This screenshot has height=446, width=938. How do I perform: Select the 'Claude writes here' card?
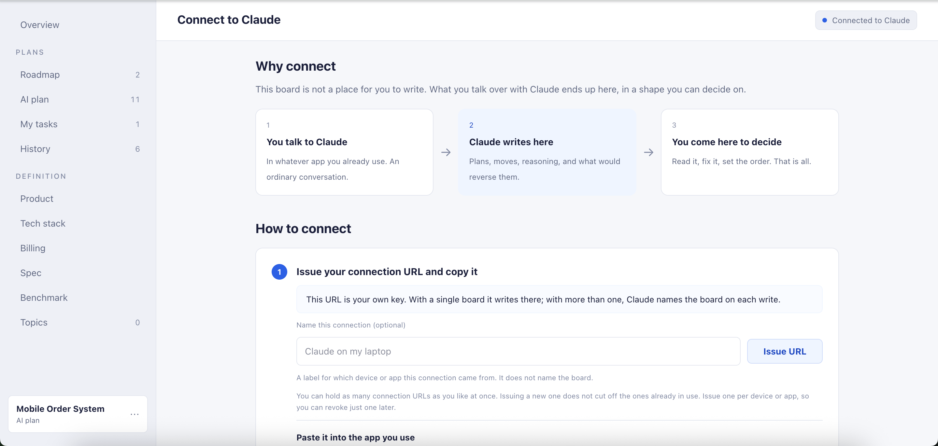point(547,152)
